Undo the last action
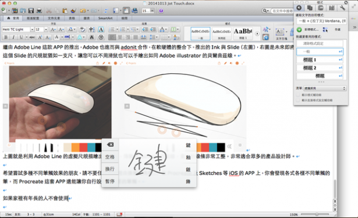This screenshot has height=218, width=358. coord(83,10)
